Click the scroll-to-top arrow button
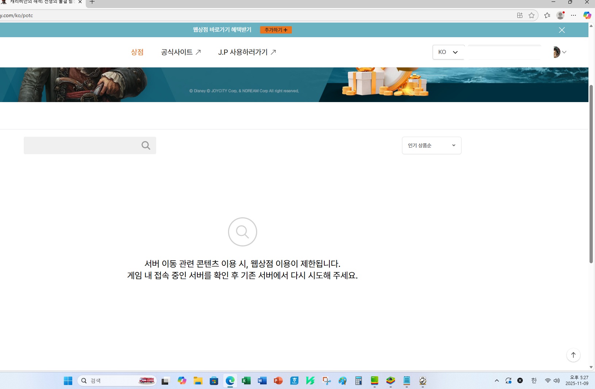Image resolution: width=595 pixels, height=389 pixels. point(573,355)
